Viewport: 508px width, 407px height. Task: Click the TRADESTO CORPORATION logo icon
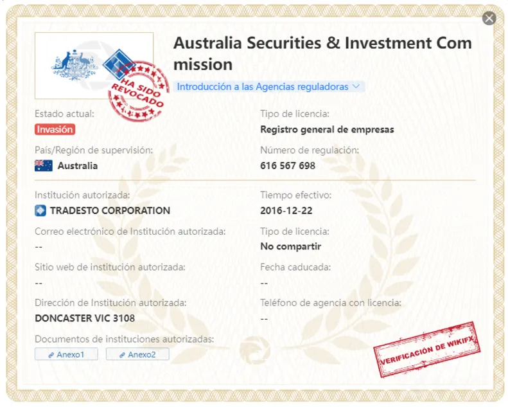coord(40,210)
